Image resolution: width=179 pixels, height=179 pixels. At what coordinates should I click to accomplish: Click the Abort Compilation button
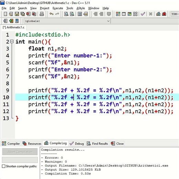20,152
